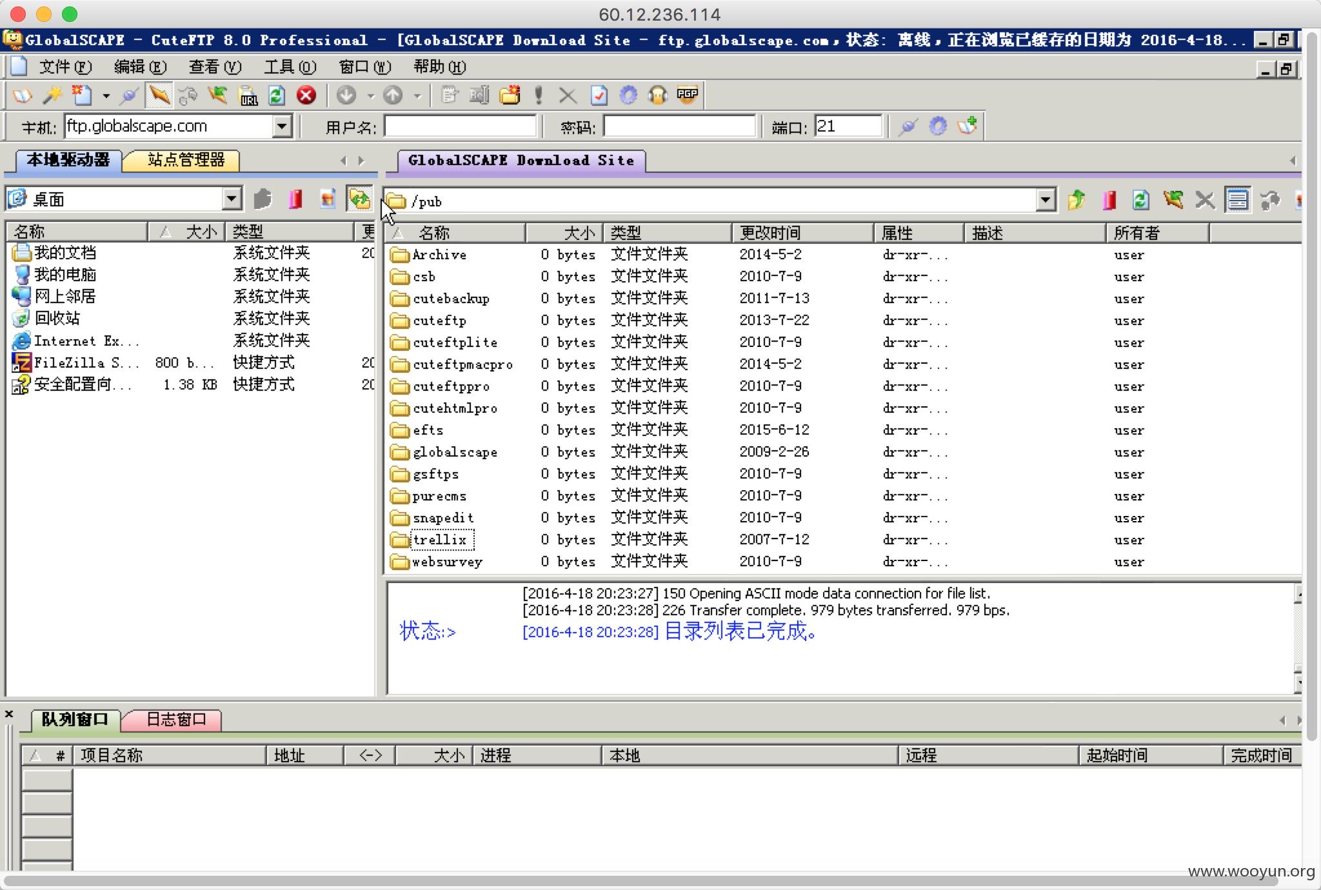Click the PGP encryption icon
The image size is (1321, 890).
[x=688, y=95]
